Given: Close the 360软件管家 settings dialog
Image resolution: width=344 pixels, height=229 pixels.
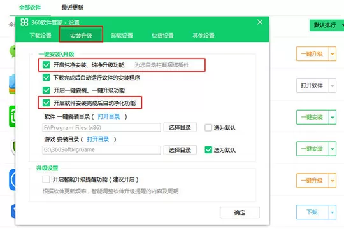Looking at the screenshot, I should point(260,22).
